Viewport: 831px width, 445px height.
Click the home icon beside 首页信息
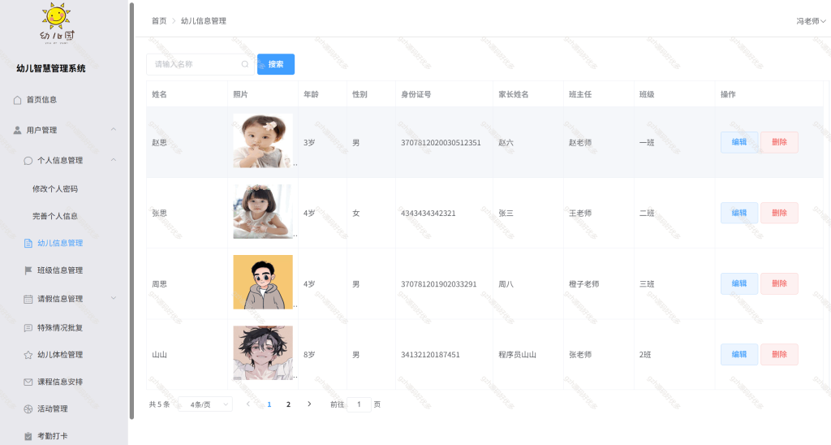pos(18,100)
